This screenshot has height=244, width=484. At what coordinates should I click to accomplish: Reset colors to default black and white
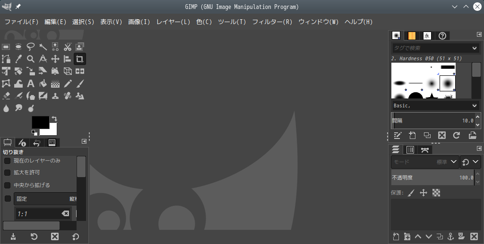click(x=34, y=133)
